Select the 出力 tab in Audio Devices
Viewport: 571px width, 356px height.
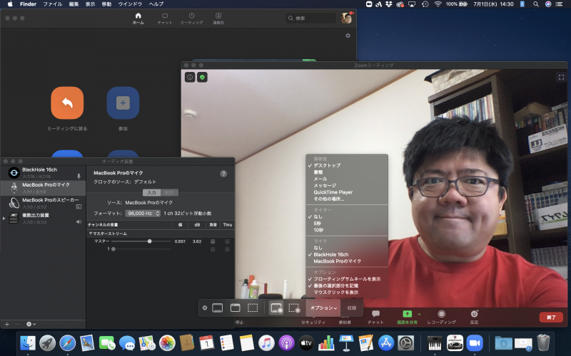(x=169, y=192)
